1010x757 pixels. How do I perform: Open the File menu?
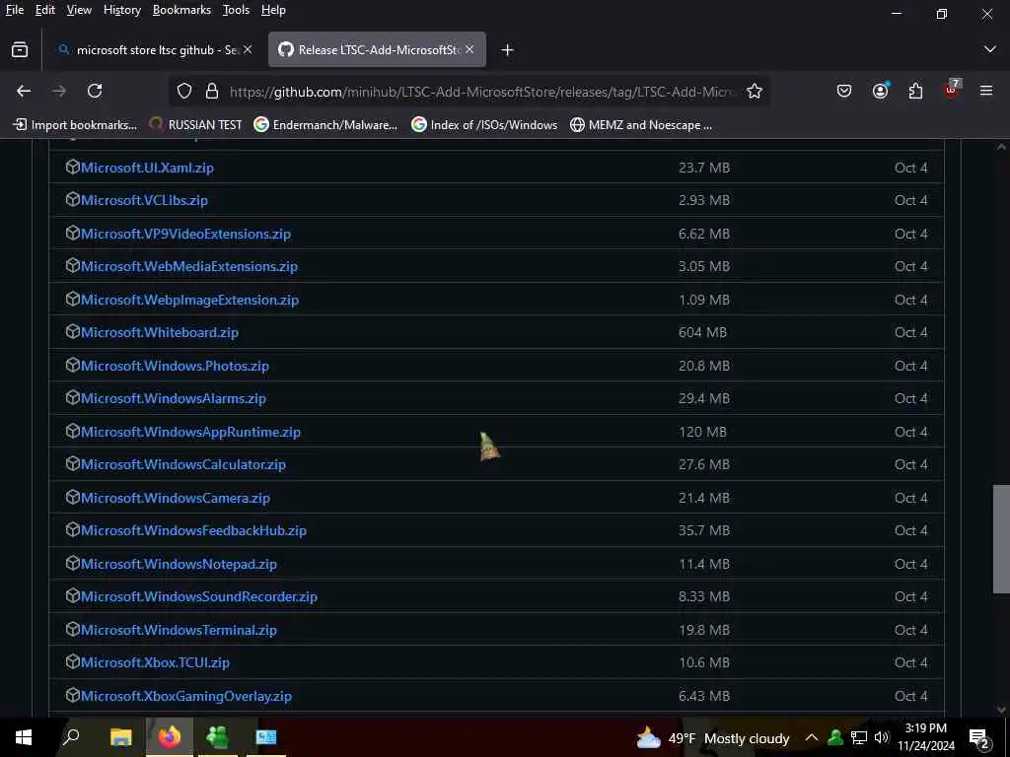pyautogui.click(x=15, y=10)
